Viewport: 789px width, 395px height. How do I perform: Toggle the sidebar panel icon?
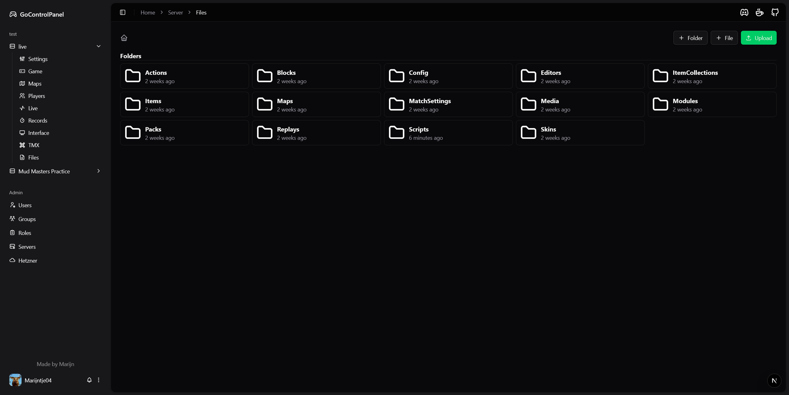[123, 12]
